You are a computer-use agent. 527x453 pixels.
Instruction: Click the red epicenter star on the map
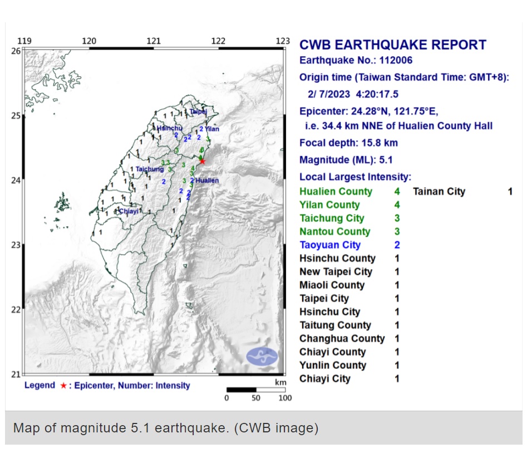tap(203, 161)
